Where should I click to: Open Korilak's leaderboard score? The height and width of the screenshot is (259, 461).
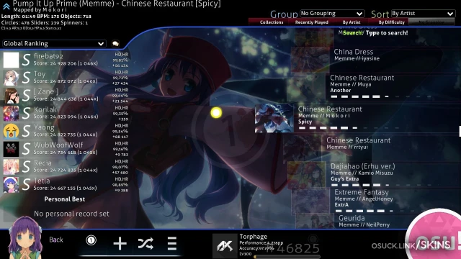(66, 113)
